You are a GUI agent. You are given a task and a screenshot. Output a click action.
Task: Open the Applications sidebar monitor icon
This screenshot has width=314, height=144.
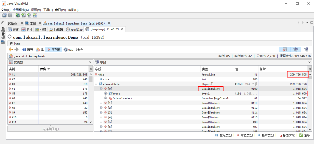[x=3, y=42]
